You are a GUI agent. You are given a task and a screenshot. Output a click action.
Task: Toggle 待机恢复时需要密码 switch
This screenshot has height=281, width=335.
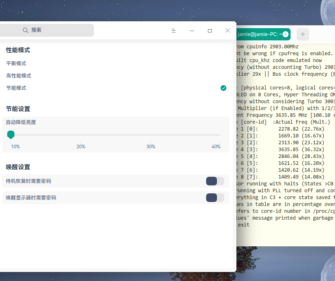tap(215, 181)
